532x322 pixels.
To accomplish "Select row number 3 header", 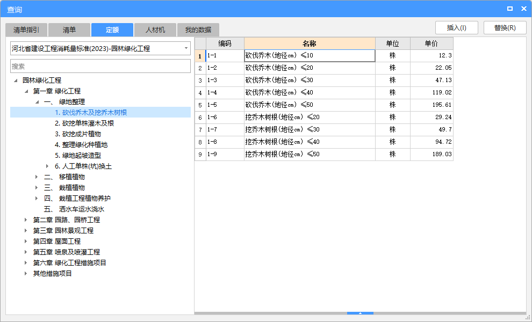I will tap(200, 80).
